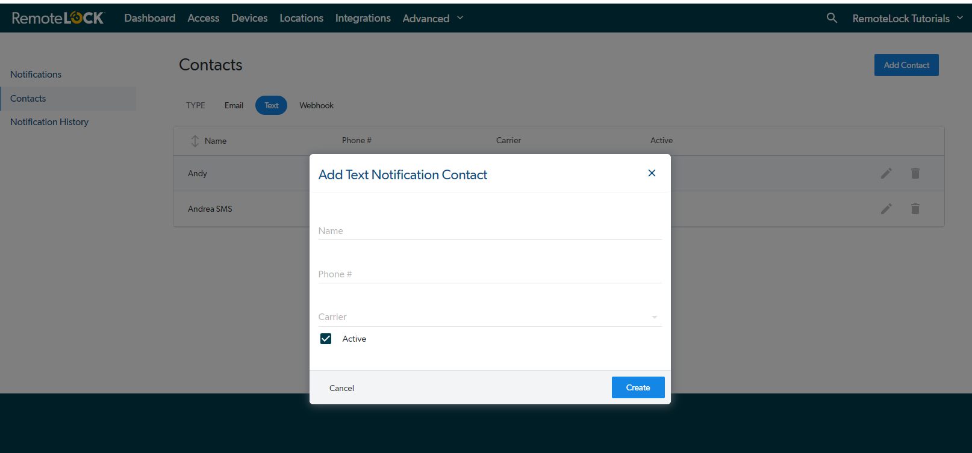Navigate to Locations

click(301, 18)
